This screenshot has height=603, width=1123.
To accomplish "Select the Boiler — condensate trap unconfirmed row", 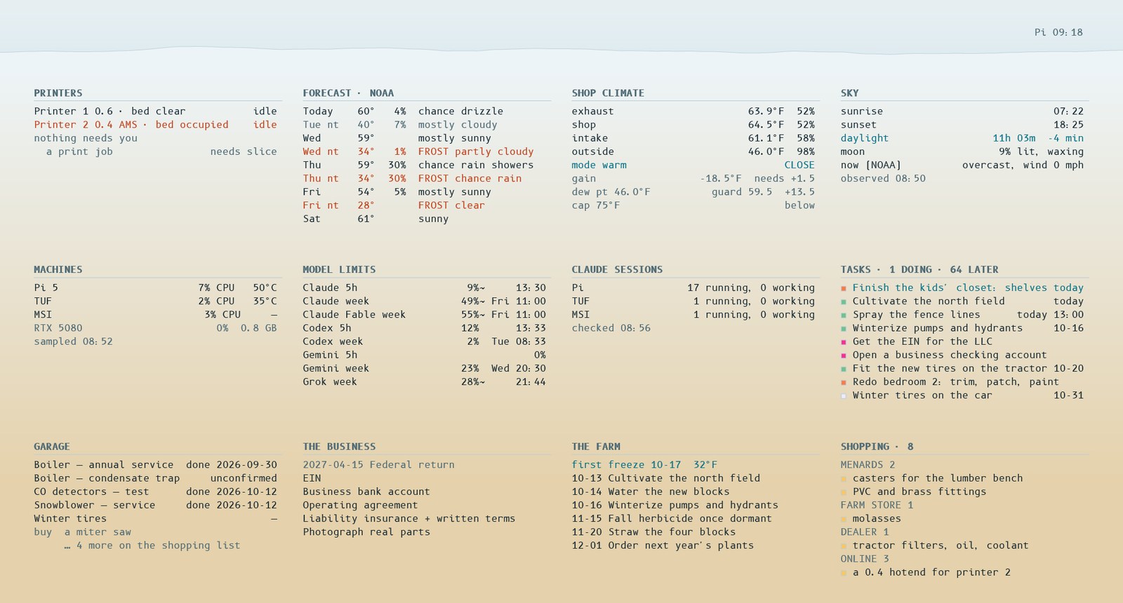I will [x=155, y=478].
